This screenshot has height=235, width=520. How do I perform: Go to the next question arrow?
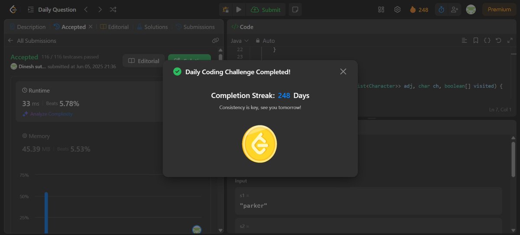click(100, 10)
